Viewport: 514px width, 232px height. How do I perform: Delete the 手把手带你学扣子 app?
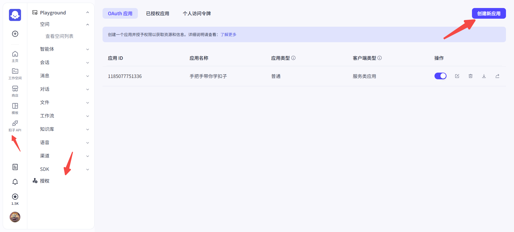pyautogui.click(x=471, y=76)
